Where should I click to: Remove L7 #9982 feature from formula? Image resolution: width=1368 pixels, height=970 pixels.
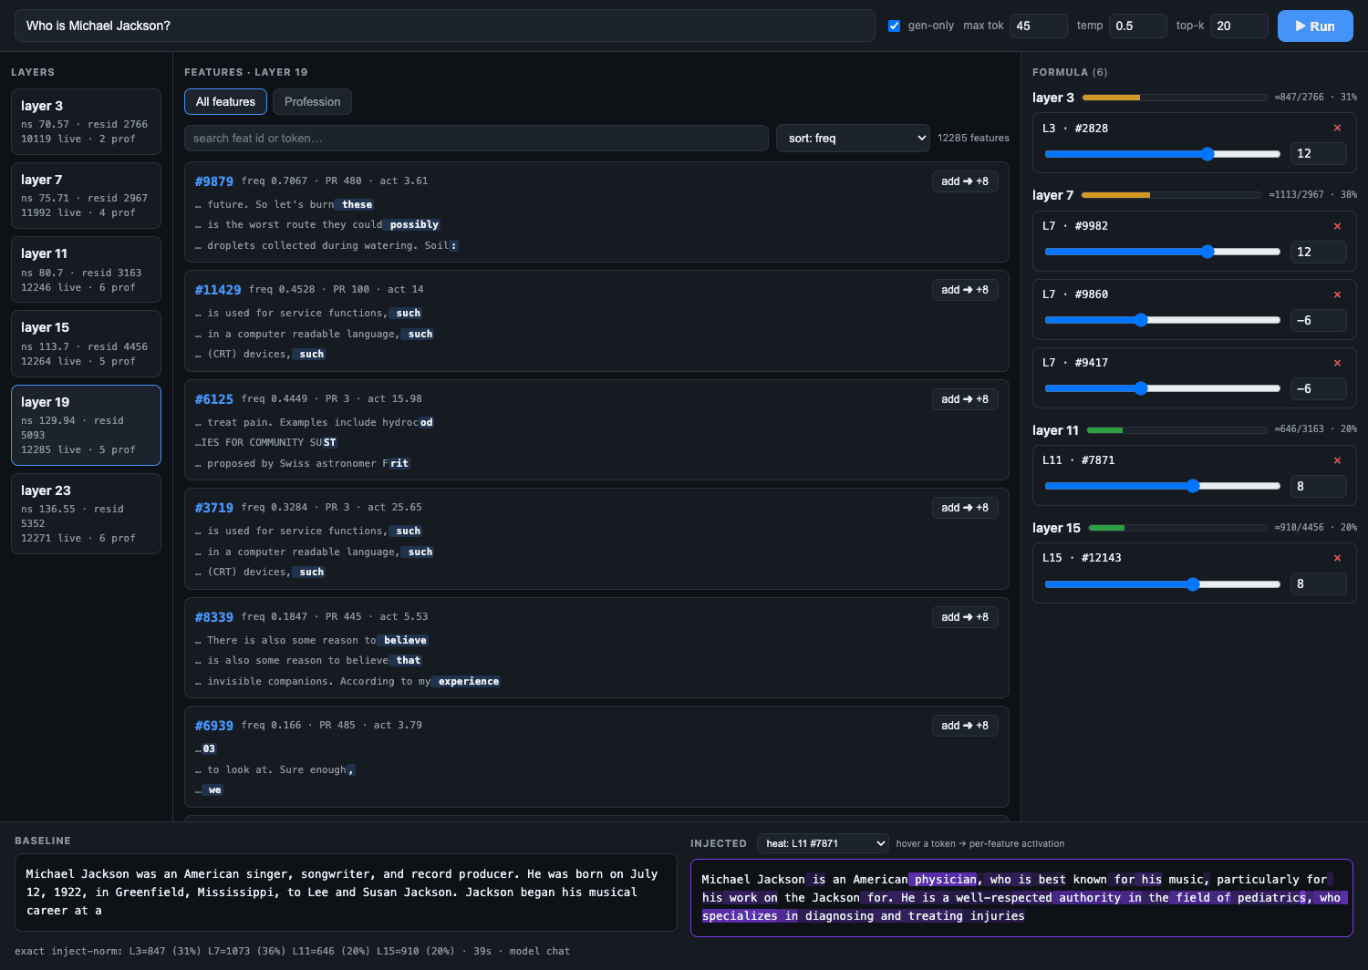(x=1337, y=226)
